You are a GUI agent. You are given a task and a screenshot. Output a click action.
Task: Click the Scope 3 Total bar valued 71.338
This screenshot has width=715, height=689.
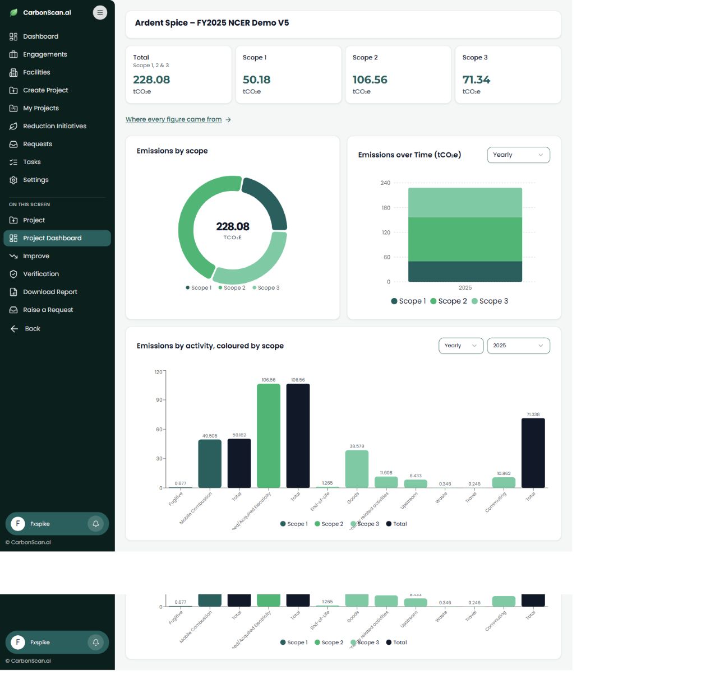coord(533,453)
